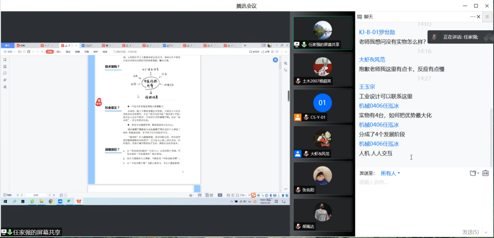Click the muted mic icon of 张名阳
This screenshot has height=238, width=494.
point(298,190)
